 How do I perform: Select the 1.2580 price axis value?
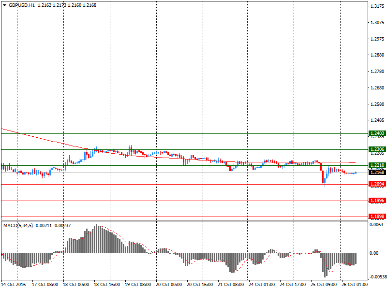[x=377, y=104]
